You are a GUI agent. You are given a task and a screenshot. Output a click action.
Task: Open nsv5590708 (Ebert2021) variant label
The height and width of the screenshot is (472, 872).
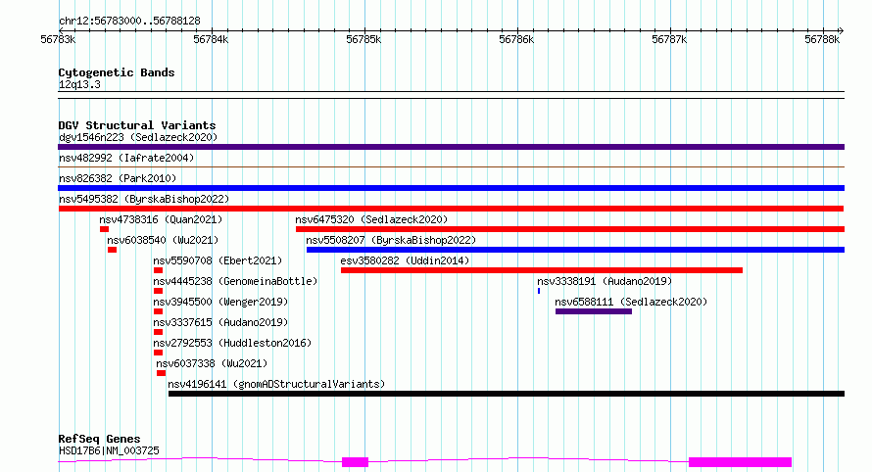tap(218, 260)
